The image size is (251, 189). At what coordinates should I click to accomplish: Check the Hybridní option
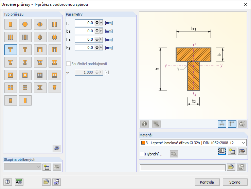[x=142, y=154]
